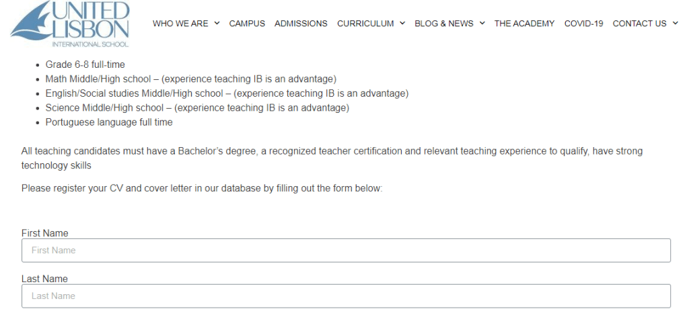Image resolution: width=689 pixels, height=311 pixels.
Task: Click the Last Name field label
Action: tap(44, 279)
